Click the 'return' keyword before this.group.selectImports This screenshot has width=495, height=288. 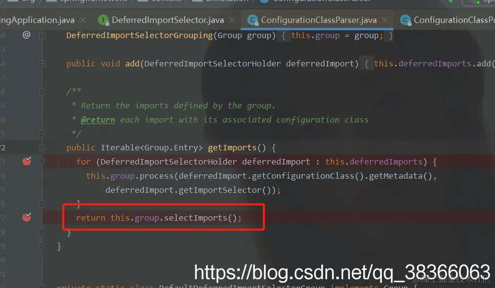click(x=91, y=218)
